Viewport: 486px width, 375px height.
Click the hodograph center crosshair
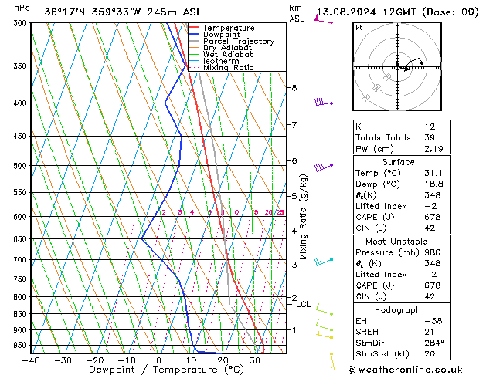pos(397,67)
